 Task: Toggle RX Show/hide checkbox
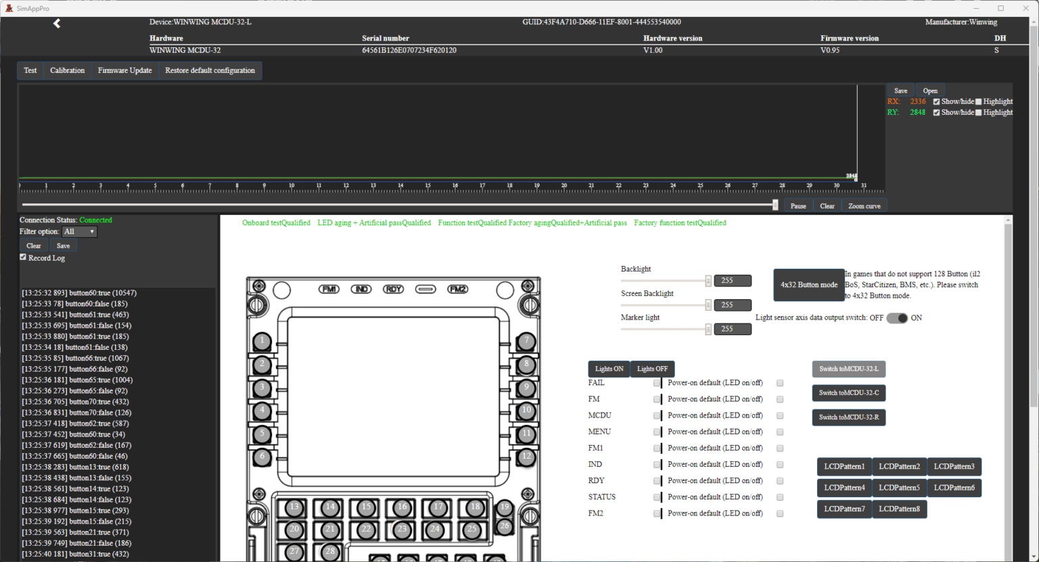(936, 102)
